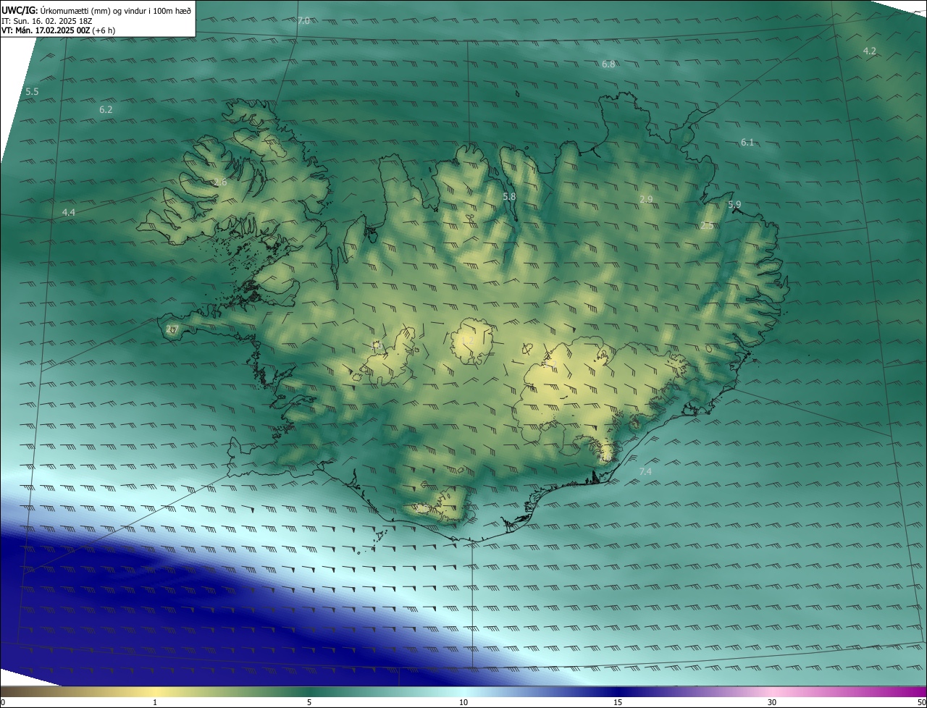Click the 15 label on the color scale
Screen dimensions: 927x708
click(618, 702)
